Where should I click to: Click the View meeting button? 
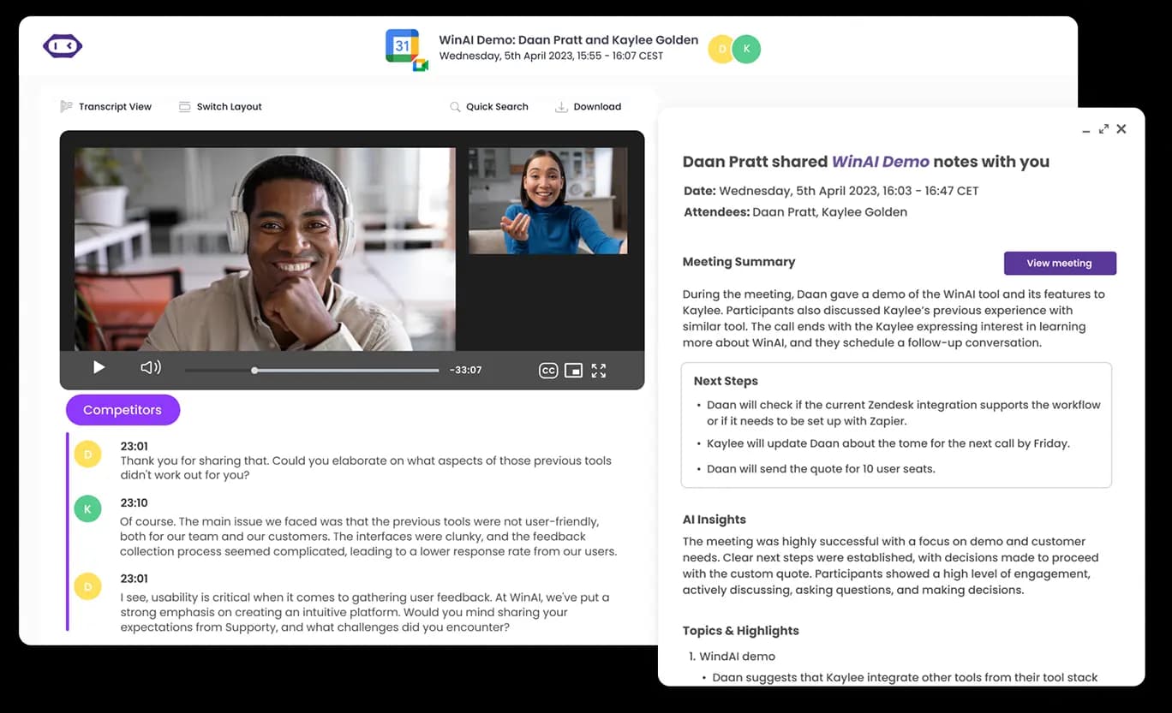1060,263
